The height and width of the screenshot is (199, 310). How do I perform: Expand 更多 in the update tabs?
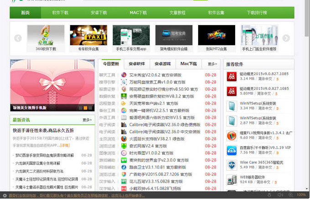(x=212, y=64)
